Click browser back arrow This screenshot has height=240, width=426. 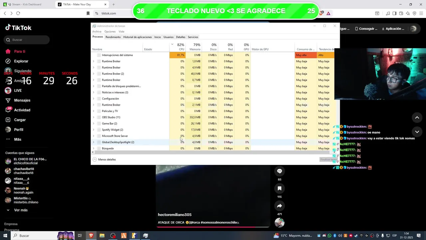coord(5,13)
